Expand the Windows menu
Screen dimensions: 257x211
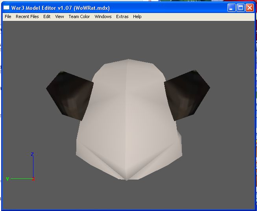(x=103, y=17)
